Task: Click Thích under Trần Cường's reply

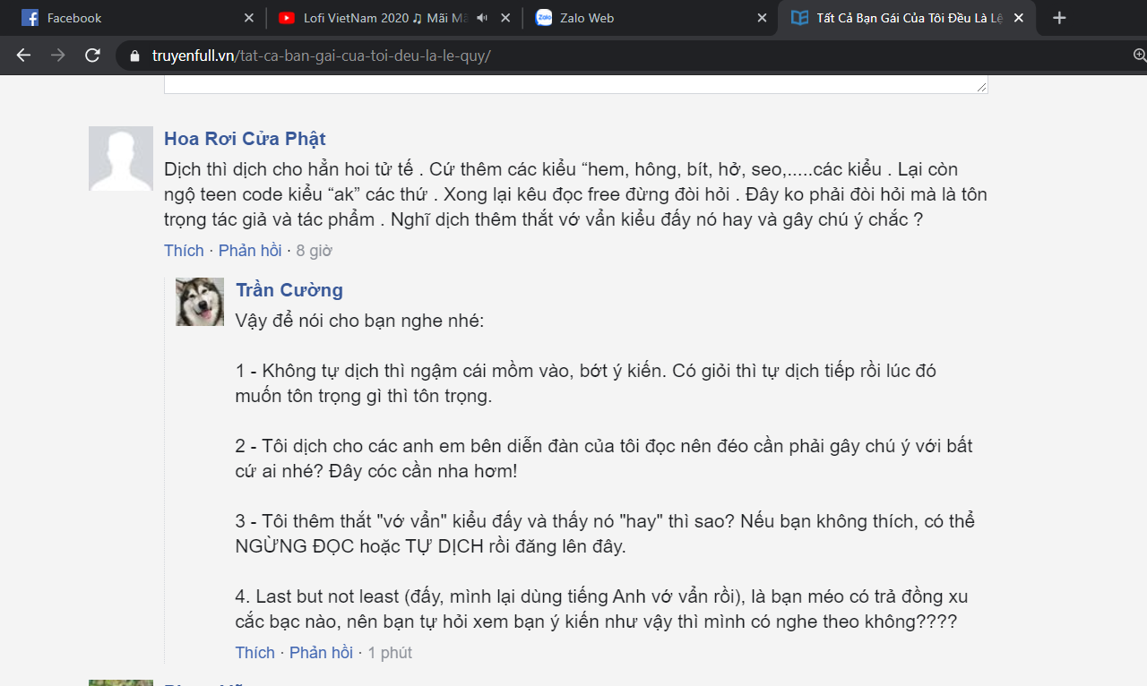Action: pyautogui.click(x=255, y=653)
